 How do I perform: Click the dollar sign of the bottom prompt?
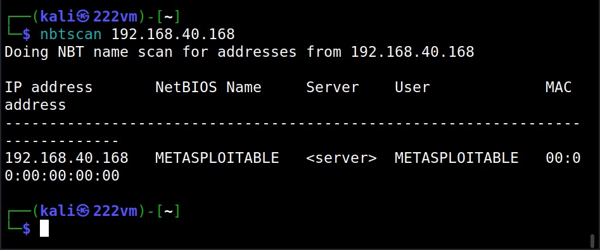click(27, 229)
